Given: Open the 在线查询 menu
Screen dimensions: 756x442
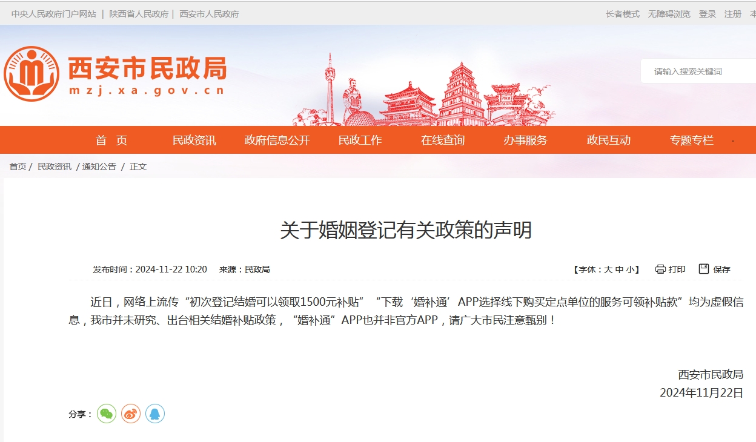Looking at the screenshot, I should (x=443, y=140).
